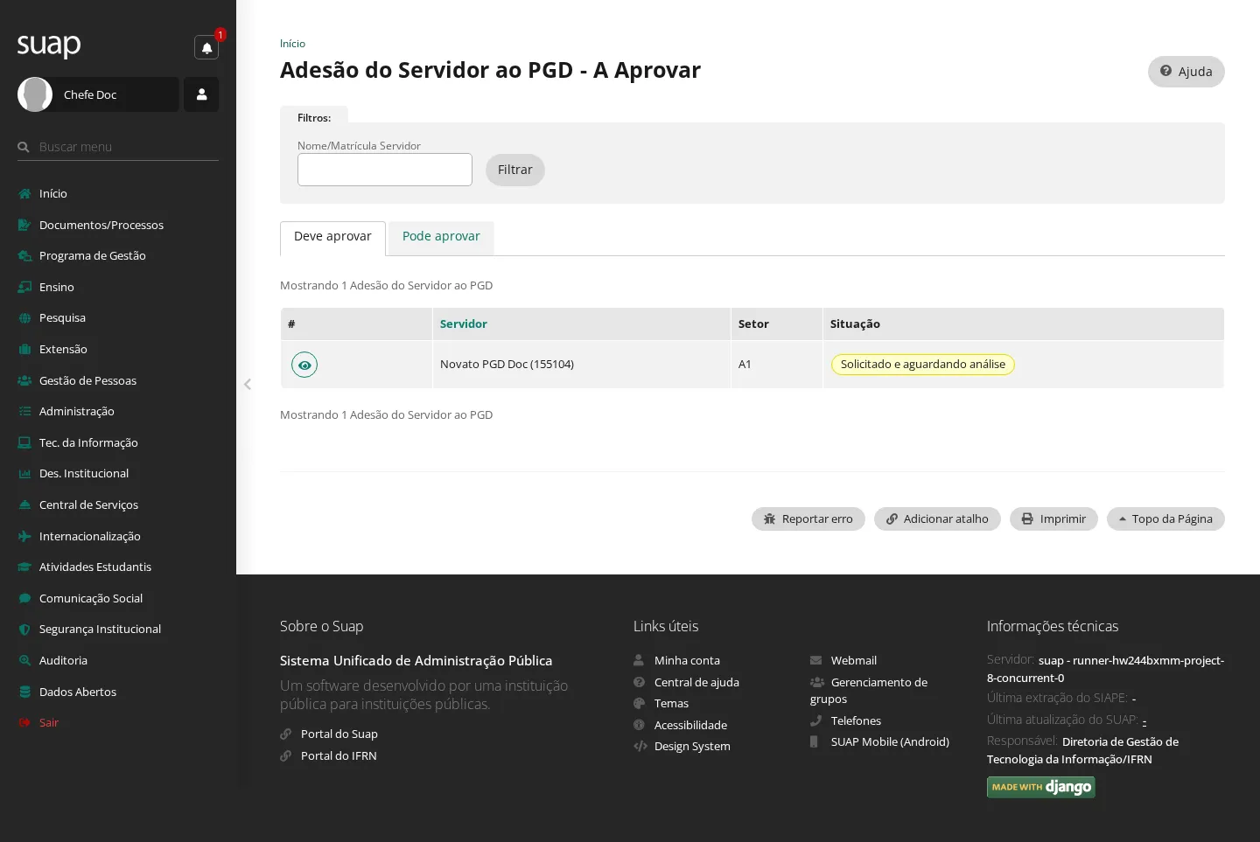This screenshot has width=1260, height=842.
Task: Expand the Programa de Gestão menu
Action: (118, 255)
